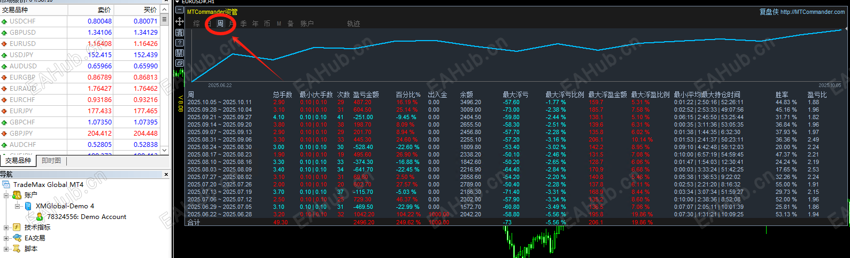Select the 币 currency tab
Viewport: 850px width, 258px height.
coord(267,24)
